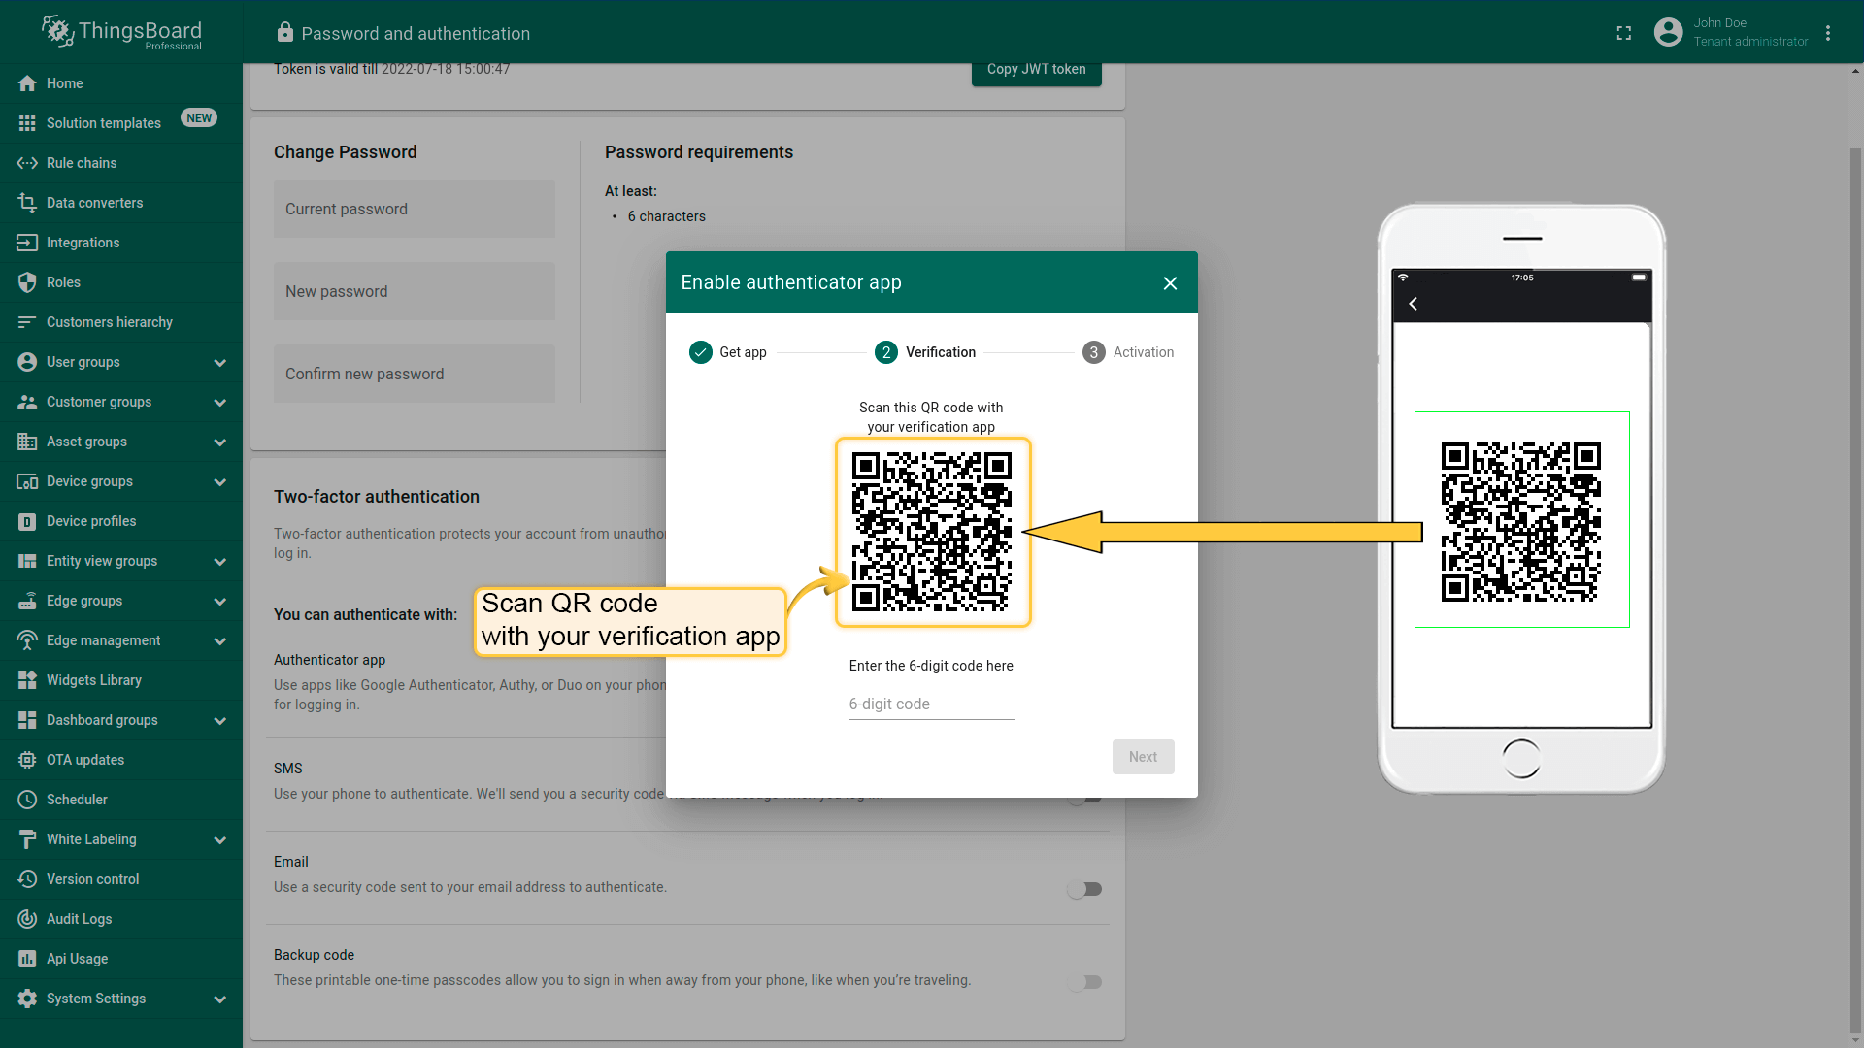Click the John Doe avatar icon
The image size is (1864, 1048).
1668,32
